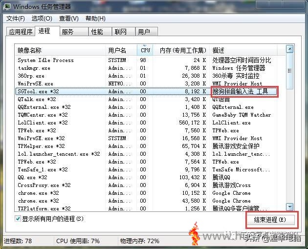Viewport: 308px width, 249px height.
Task: Select the lol.launcher_tencent.exe *32 process
Action: 146,154
